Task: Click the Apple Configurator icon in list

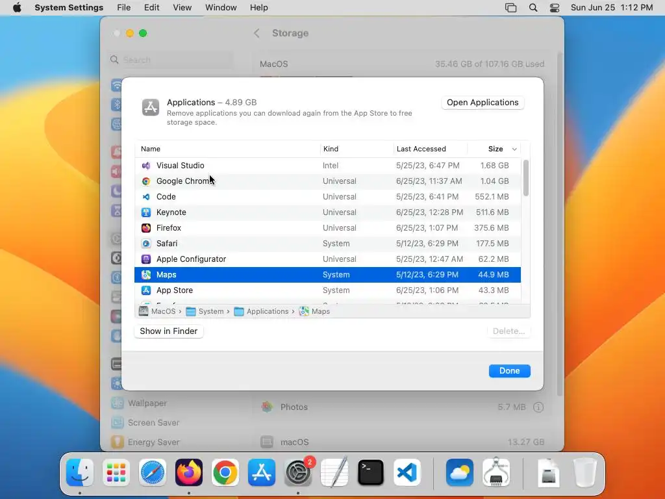Action: [146, 259]
